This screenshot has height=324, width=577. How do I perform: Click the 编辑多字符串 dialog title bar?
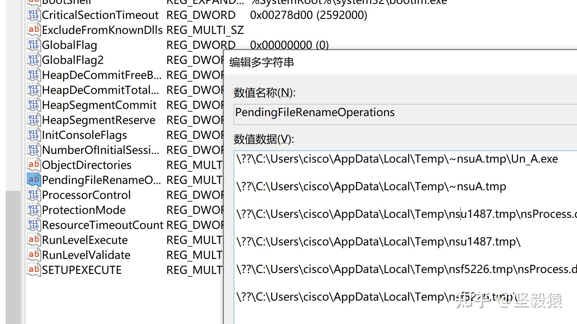[x=391, y=62]
